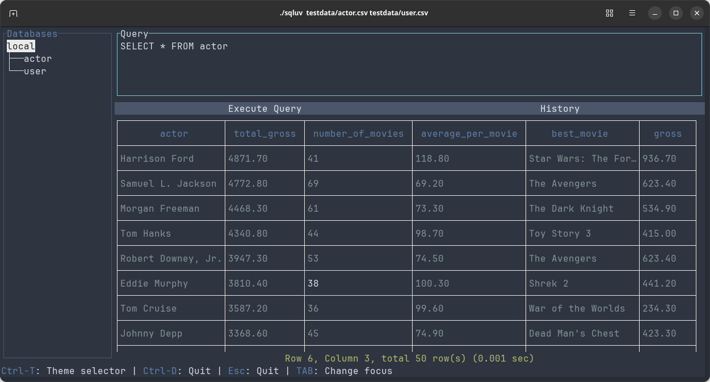
Task: Click movie count 45 in Johnny Depp row
Action: pyautogui.click(x=313, y=334)
